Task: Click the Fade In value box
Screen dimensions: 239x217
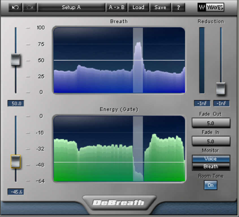Action: click(211, 141)
